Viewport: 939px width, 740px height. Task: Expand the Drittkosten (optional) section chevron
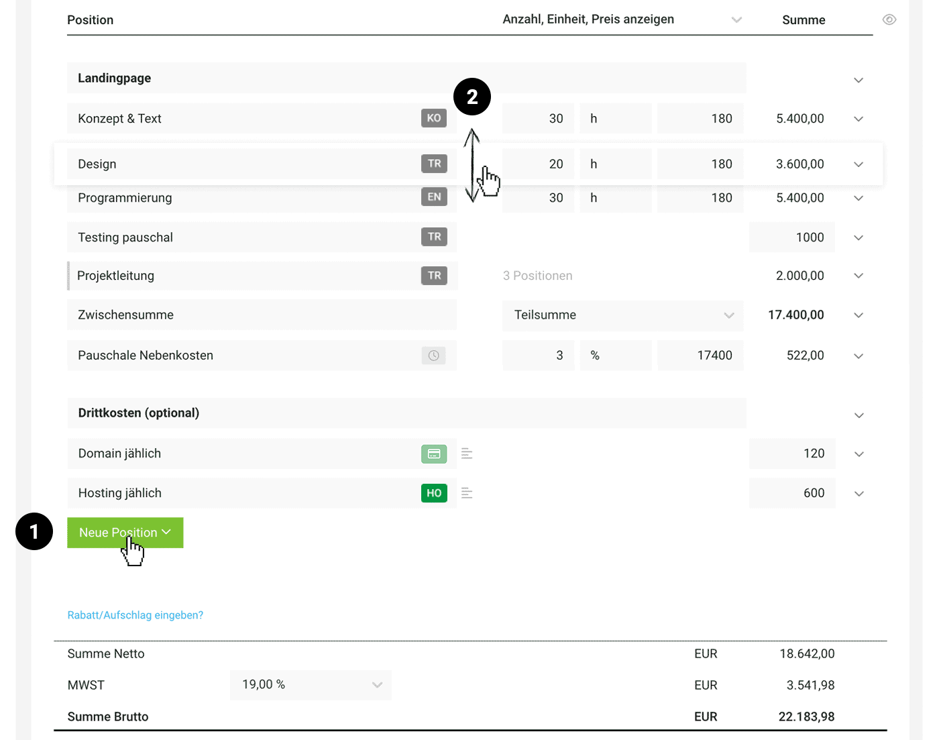coord(859,415)
